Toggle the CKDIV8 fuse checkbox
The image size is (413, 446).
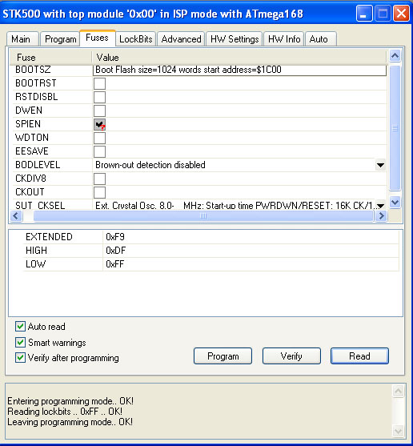pos(99,179)
